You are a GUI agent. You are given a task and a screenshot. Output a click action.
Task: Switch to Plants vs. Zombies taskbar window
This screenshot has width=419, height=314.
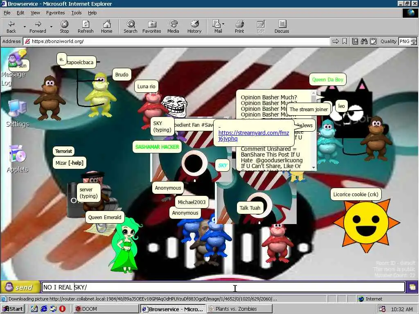pyautogui.click(x=240, y=309)
